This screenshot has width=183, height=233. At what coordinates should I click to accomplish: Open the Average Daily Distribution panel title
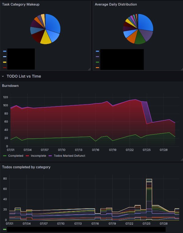[116, 5]
